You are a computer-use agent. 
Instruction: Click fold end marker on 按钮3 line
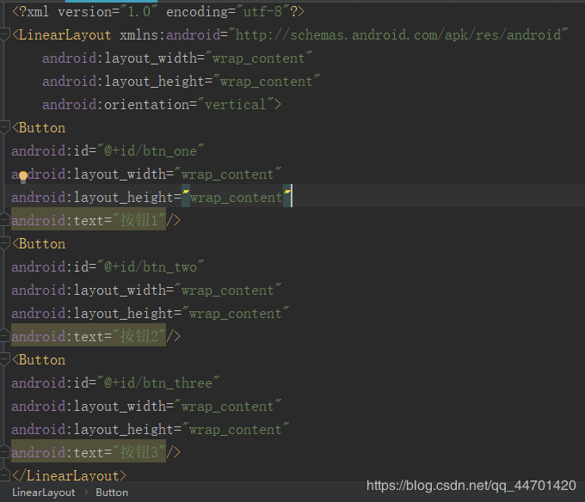coord(4,452)
